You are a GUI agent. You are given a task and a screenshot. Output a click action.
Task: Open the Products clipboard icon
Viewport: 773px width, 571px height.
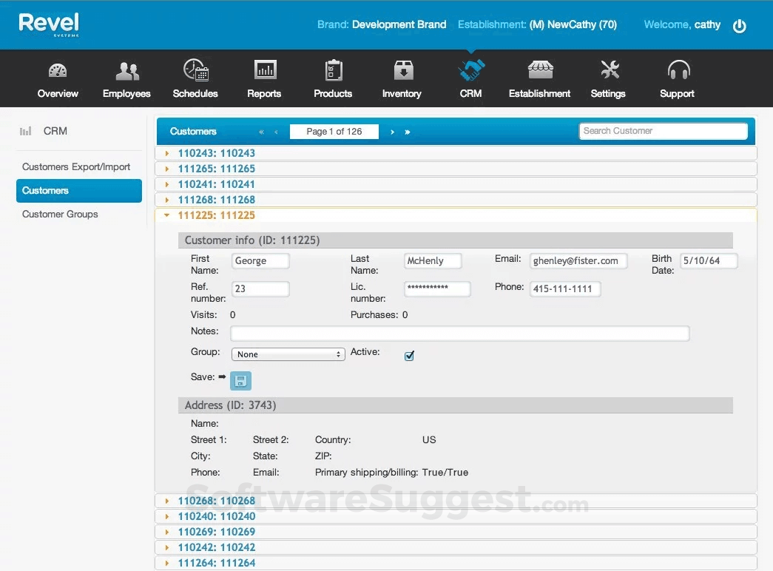click(333, 78)
